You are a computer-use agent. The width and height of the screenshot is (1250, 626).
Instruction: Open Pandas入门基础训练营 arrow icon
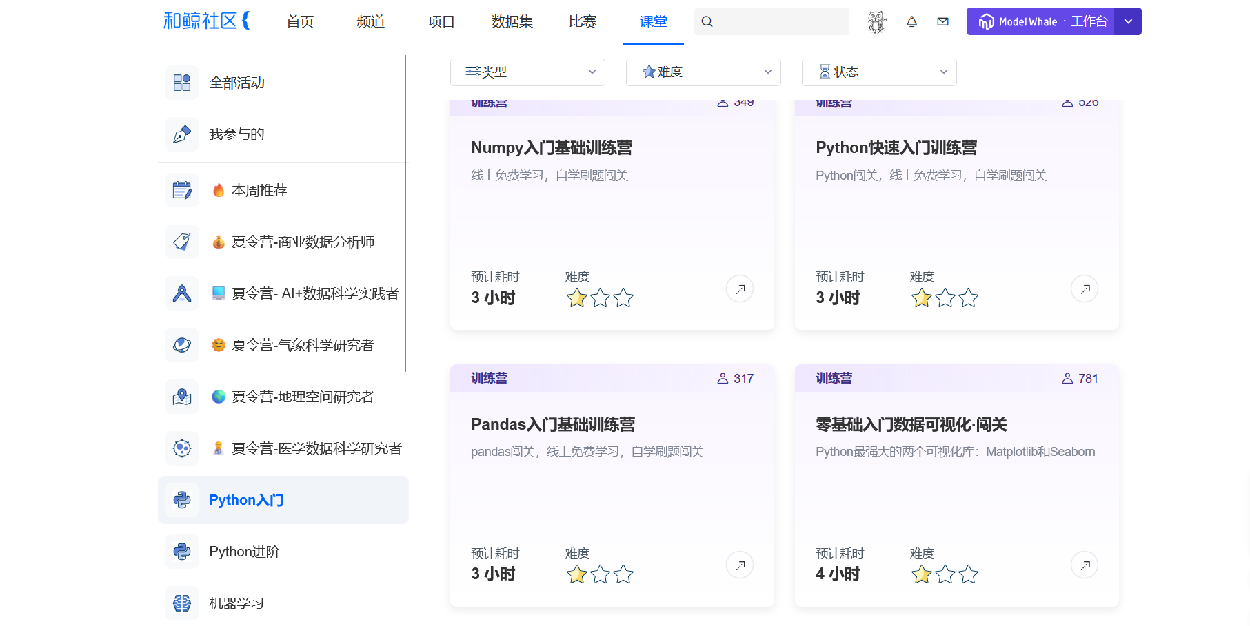click(740, 565)
